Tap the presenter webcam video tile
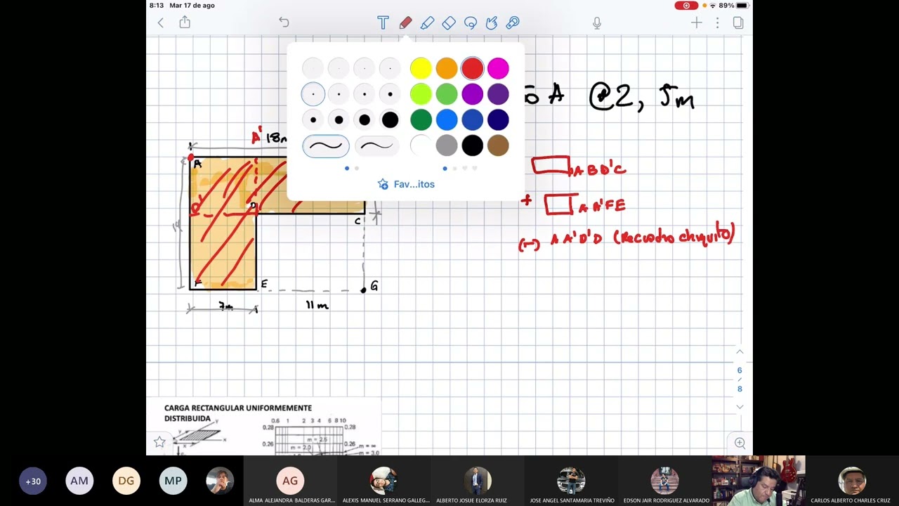The height and width of the screenshot is (506, 899). [759, 481]
